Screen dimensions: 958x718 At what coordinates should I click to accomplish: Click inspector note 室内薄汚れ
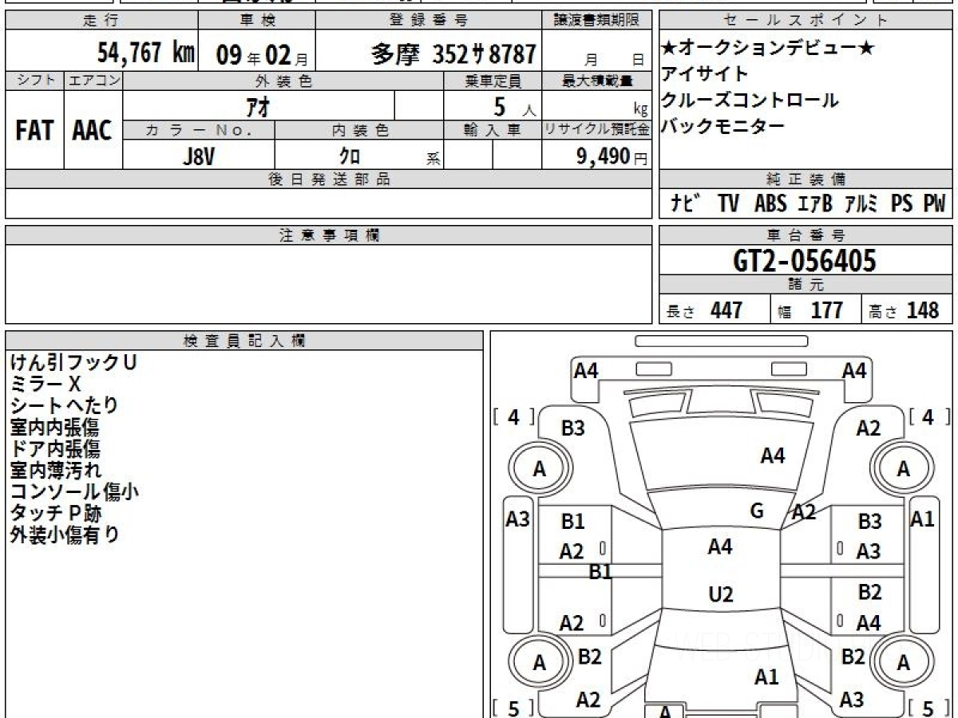[55, 470]
